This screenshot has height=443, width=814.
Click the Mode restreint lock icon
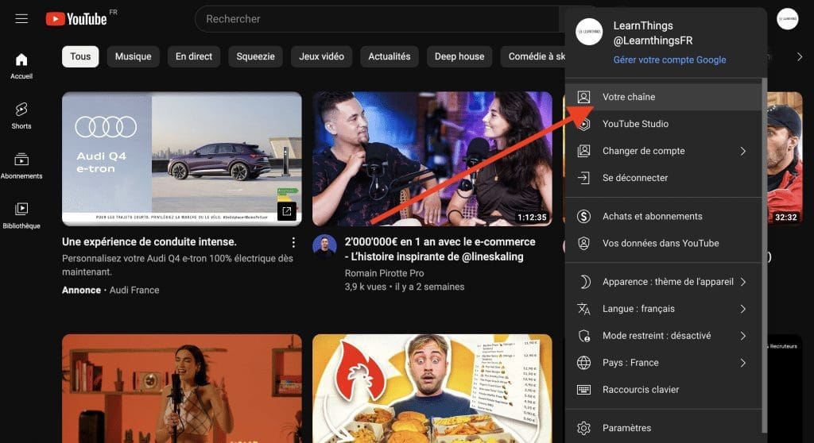pos(583,336)
